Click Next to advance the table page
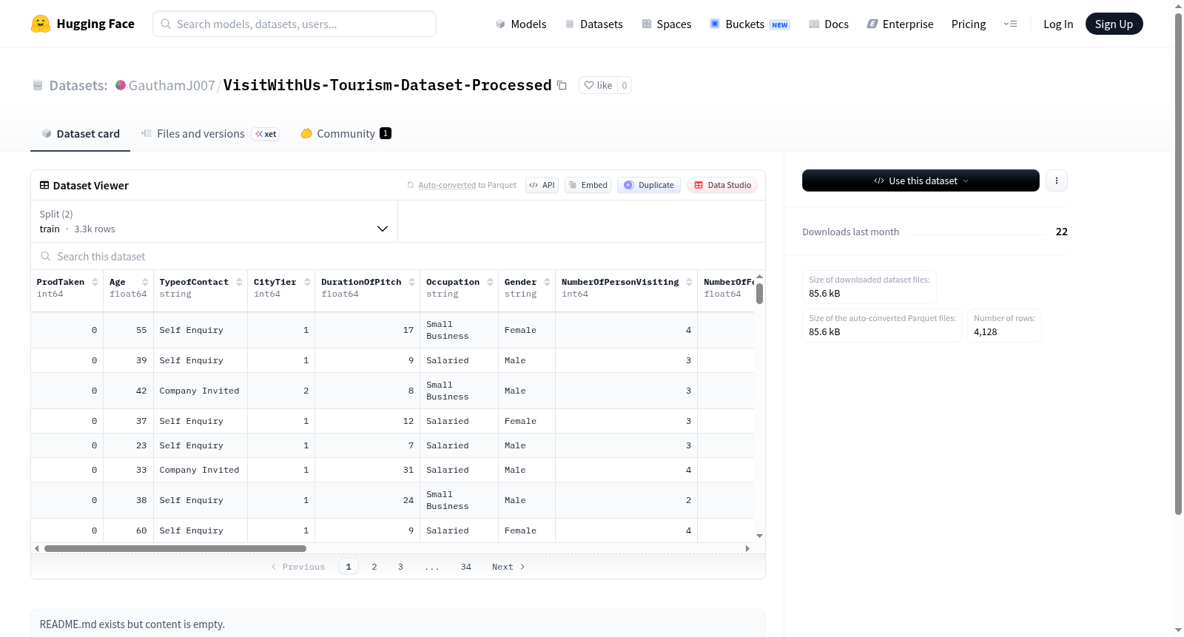This screenshot has width=1184, height=637. pyautogui.click(x=508, y=567)
